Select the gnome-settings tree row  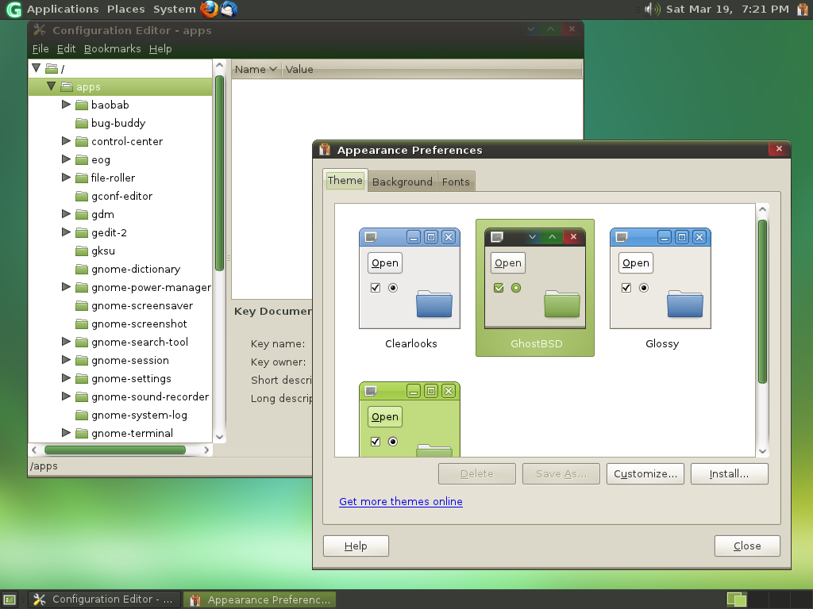121,378
